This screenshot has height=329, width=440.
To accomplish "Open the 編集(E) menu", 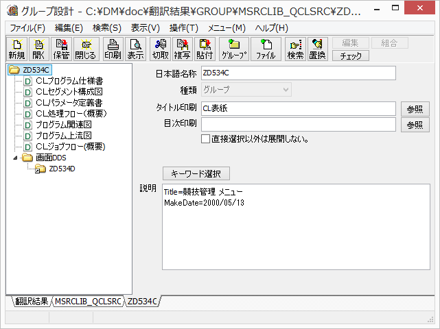I will pos(69,28).
